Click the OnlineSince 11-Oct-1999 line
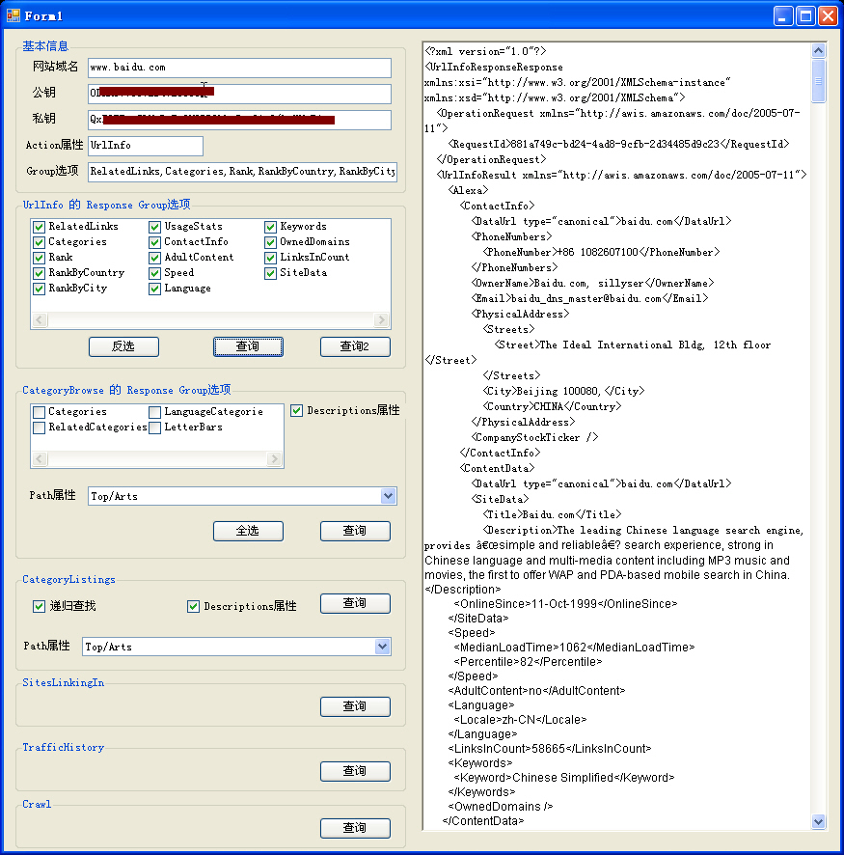 click(x=565, y=604)
